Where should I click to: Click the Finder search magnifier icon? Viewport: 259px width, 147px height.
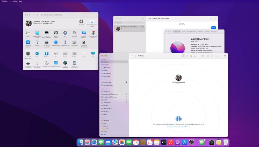click(225, 56)
